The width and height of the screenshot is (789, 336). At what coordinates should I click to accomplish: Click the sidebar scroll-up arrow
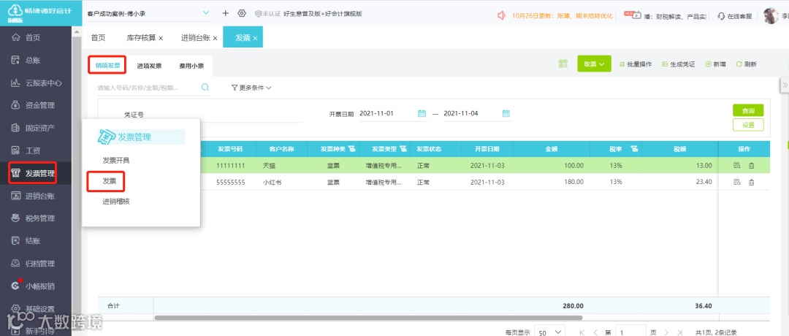click(x=77, y=31)
